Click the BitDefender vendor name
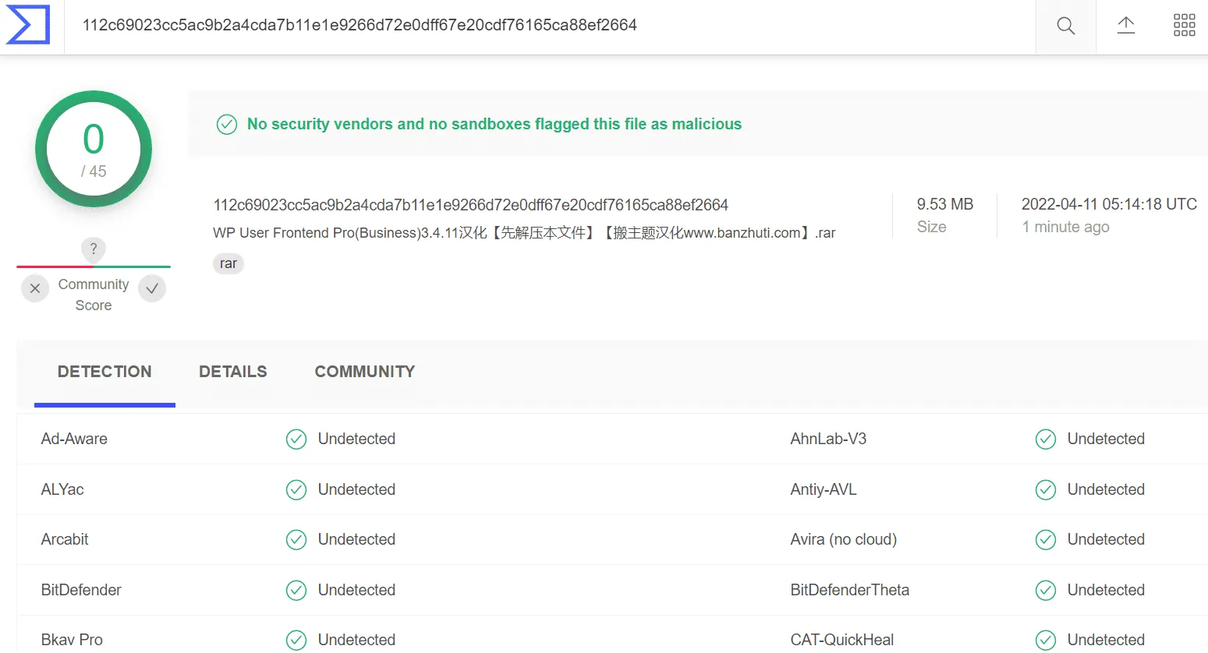Image resolution: width=1208 pixels, height=653 pixels. pos(81,590)
